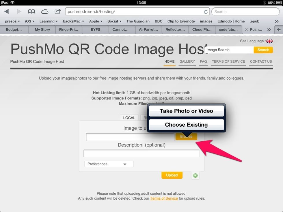Open the presos bookmark folder
This screenshot has height=212, width=283.
tap(12, 21)
